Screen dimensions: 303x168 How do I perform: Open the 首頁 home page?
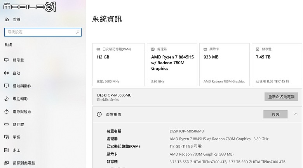click(17, 19)
